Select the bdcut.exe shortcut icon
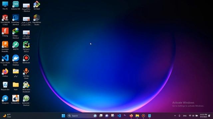213x119 pixels. (x=26, y=100)
